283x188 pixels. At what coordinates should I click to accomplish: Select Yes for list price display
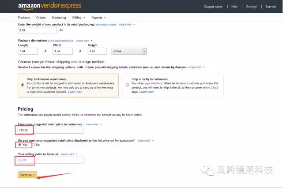pyautogui.click(x=20, y=145)
